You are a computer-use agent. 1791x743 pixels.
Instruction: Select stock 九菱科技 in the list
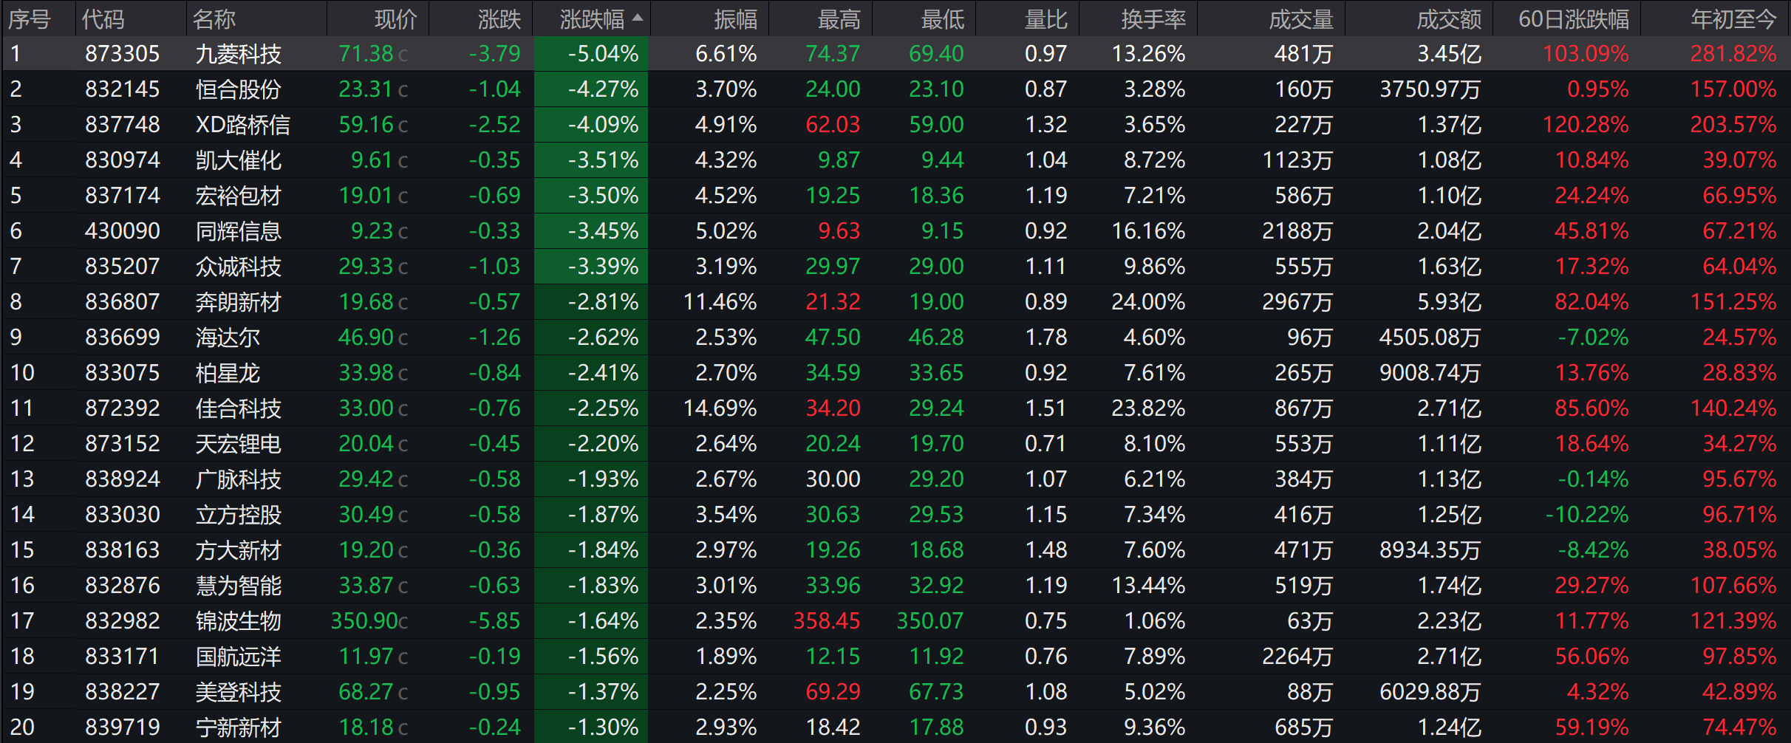[239, 54]
